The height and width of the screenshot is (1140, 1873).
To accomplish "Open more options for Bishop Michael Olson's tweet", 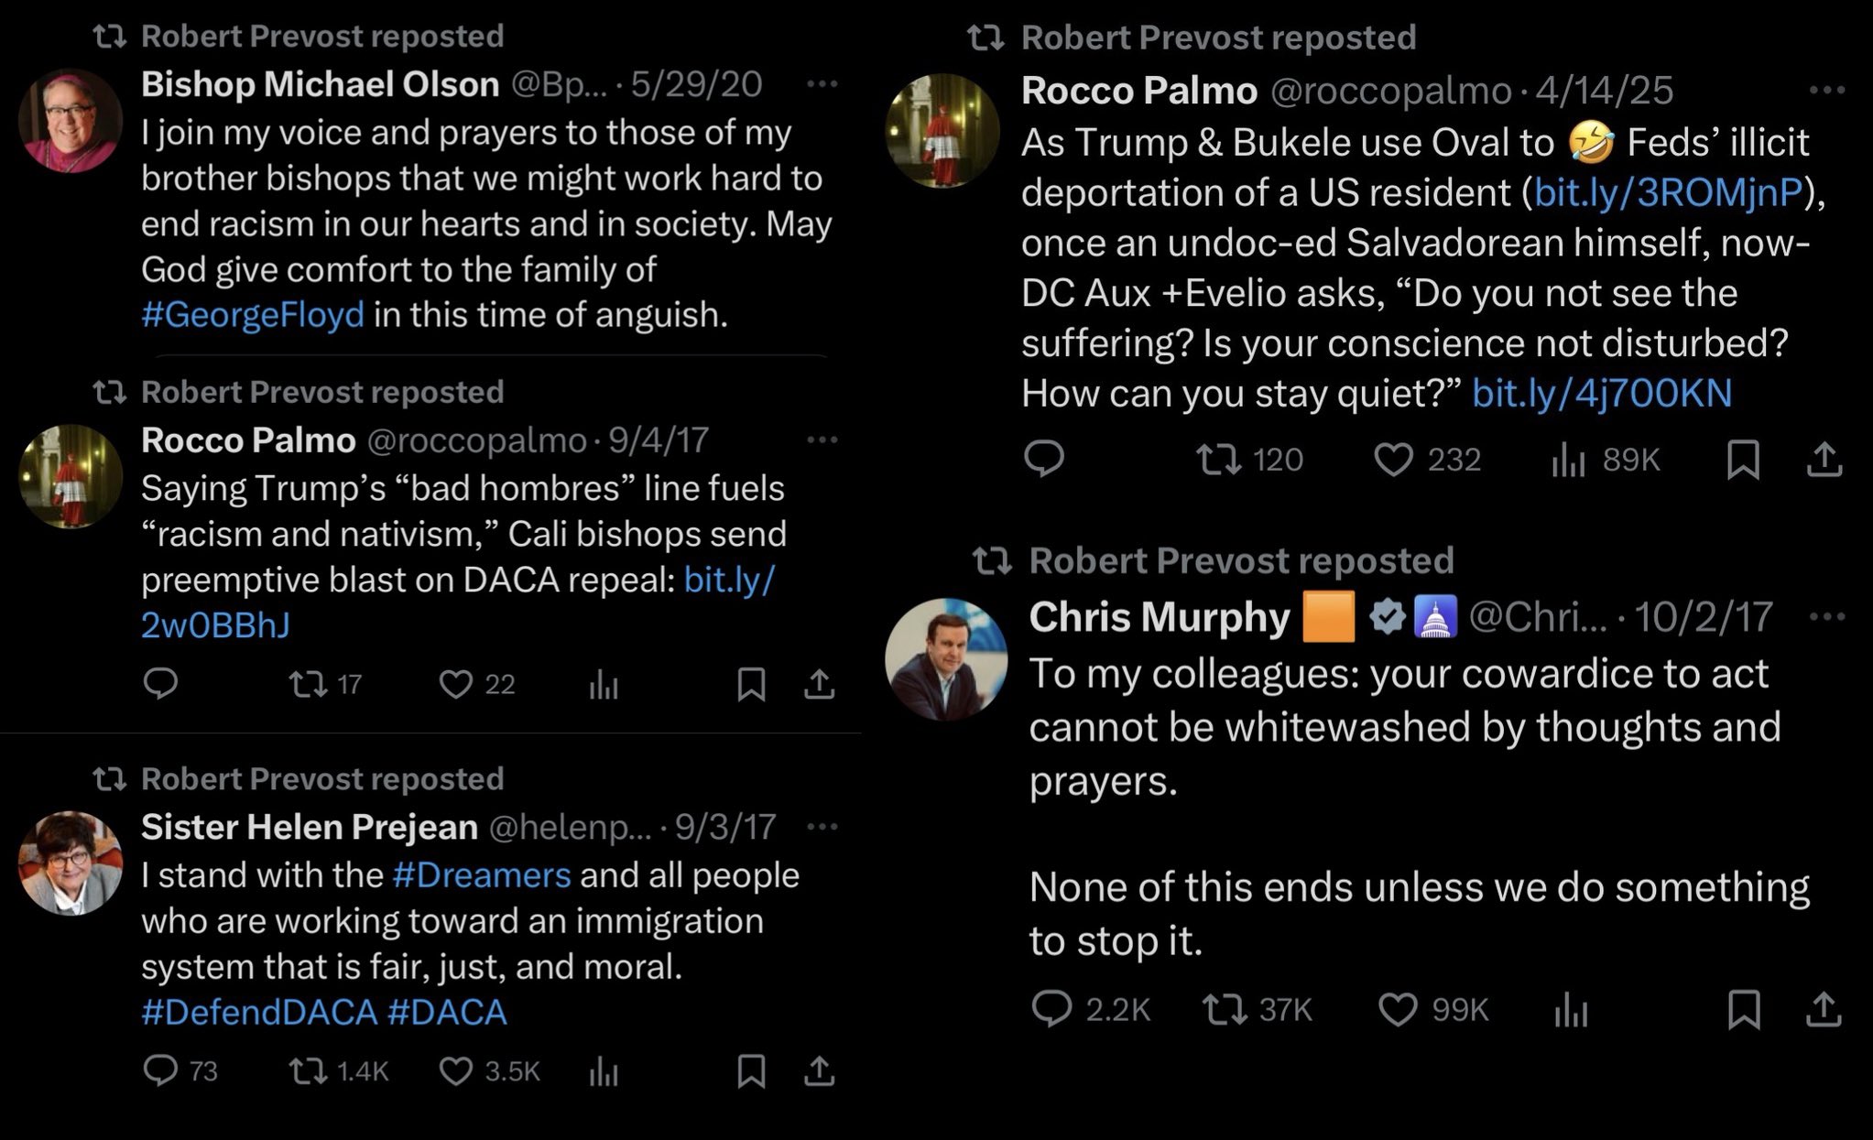I will pos(822,84).
